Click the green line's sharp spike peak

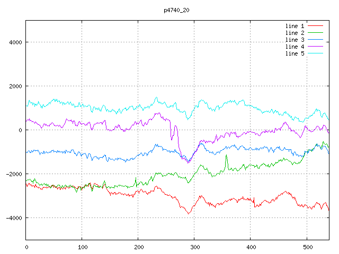[x=227, y=156]
